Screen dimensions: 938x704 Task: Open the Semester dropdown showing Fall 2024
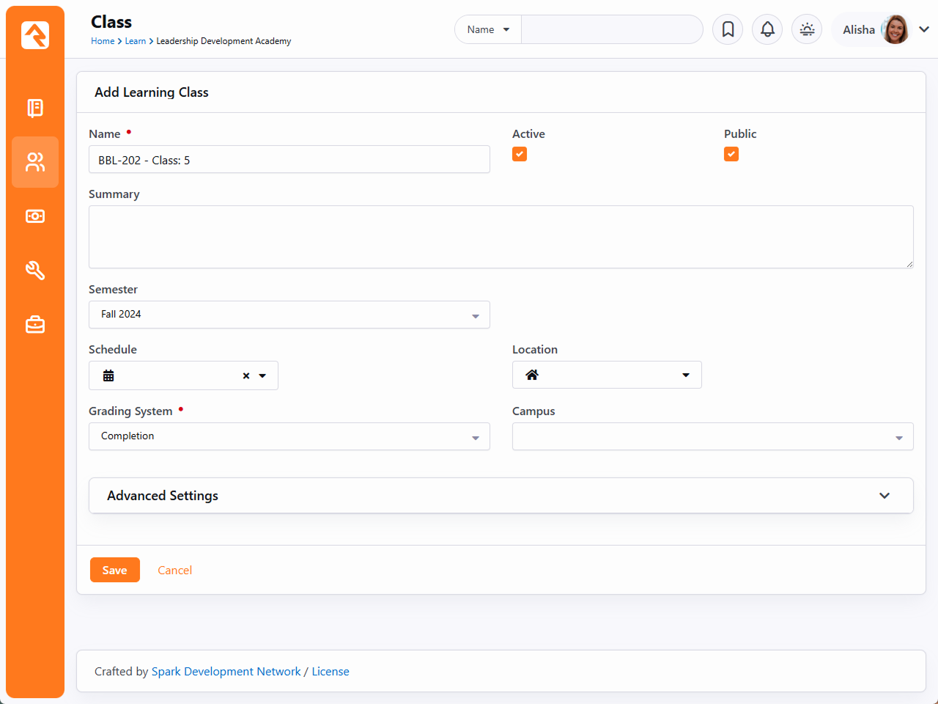pyautogui.click(x=289, y=315)
